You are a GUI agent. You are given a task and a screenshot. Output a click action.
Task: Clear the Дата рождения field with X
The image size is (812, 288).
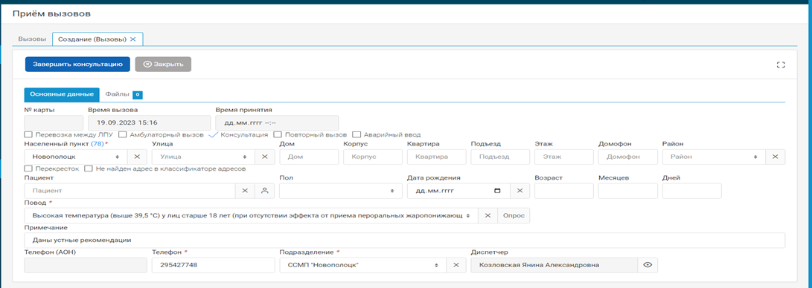click(x=520, y=191)
